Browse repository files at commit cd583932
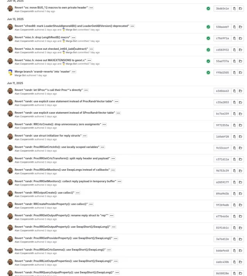Viewport: 247px width, 276px height. 241,50
